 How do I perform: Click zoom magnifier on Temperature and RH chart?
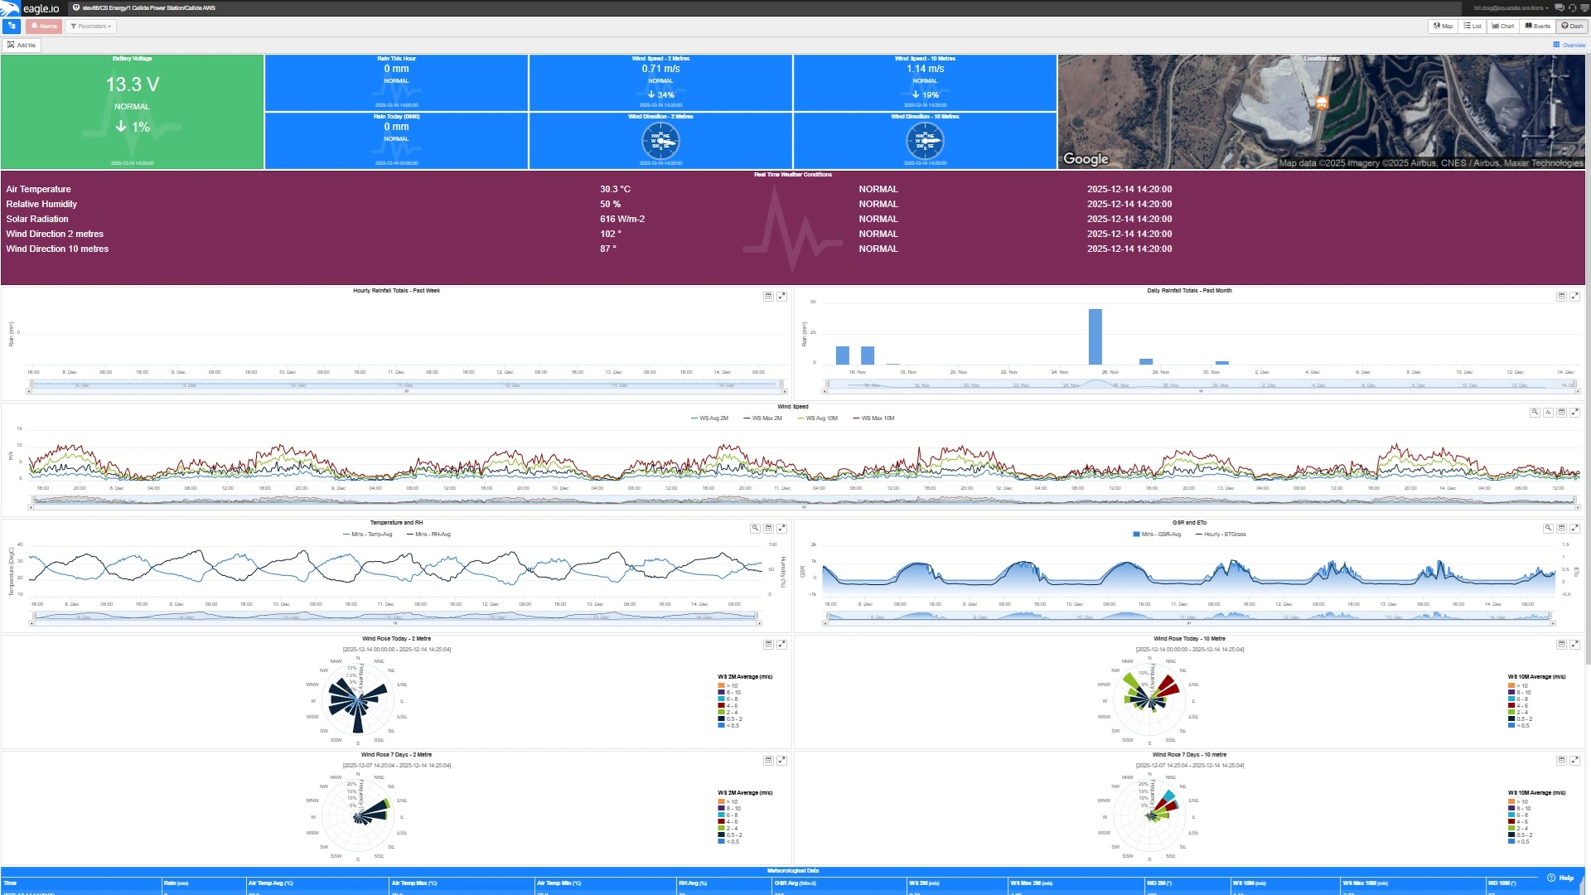(755, 529)
